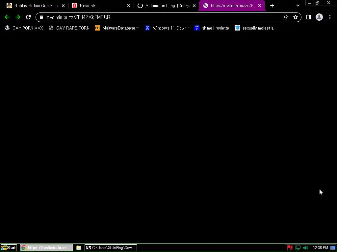
Task: Minimize the Chrome window
Action: (309, 3)
